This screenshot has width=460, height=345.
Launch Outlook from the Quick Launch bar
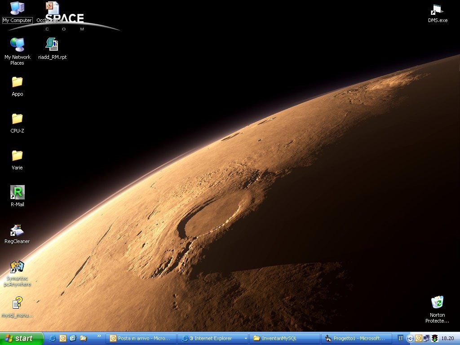[x=63, y=338]
